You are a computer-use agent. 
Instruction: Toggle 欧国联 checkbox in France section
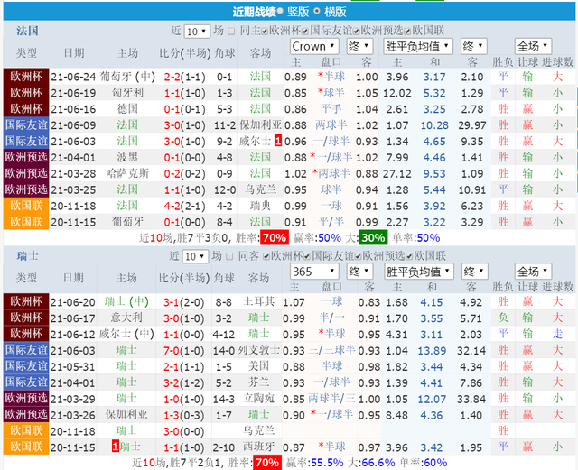407,32
